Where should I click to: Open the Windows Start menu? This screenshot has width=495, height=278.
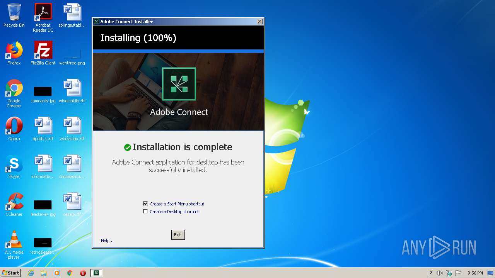point(10,273)
